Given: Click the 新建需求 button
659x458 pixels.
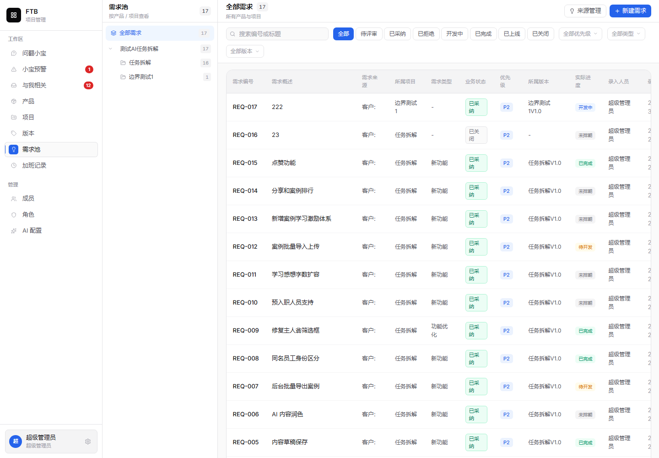Looking at the screenshot, I should [x=630, y=11].
